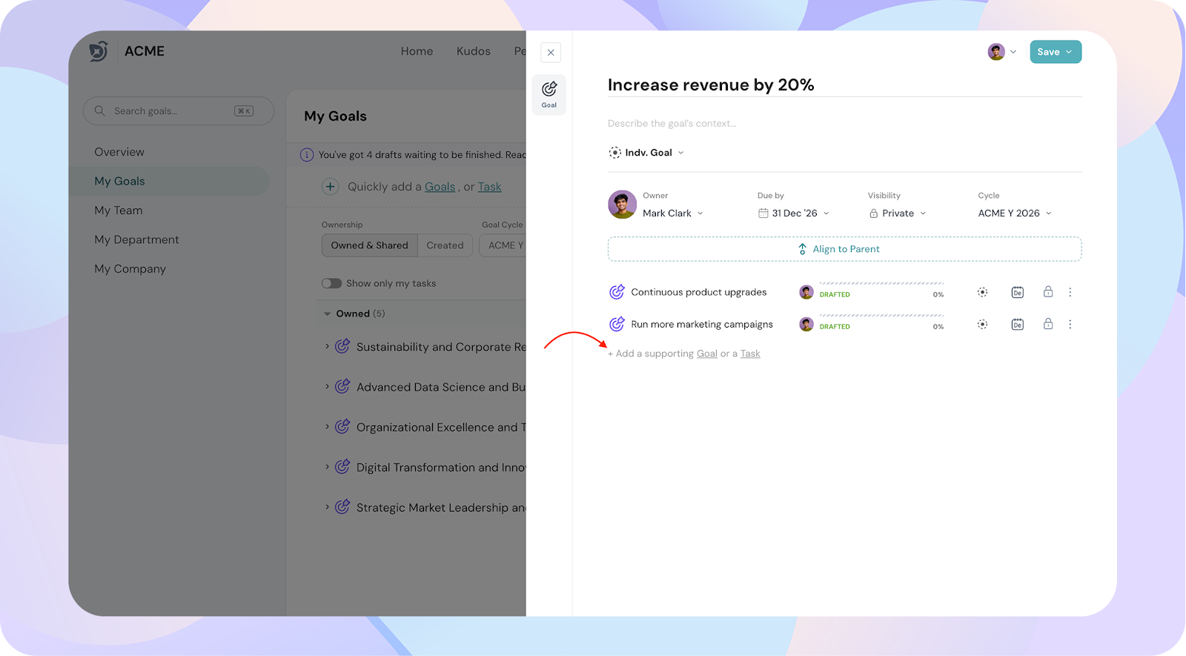Expand the Organizational Excellence goal row
1186x656 pixels.
[327, 426]
